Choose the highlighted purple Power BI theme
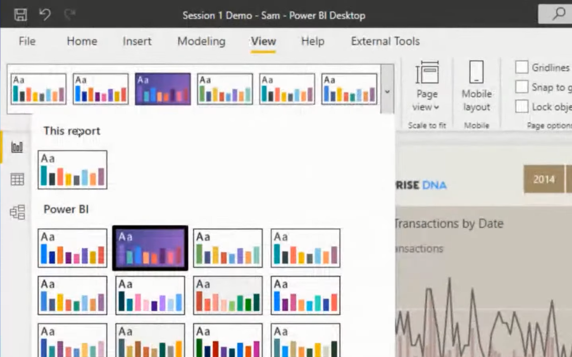Viewport: 572px width, 357px height. coord(150,248)
